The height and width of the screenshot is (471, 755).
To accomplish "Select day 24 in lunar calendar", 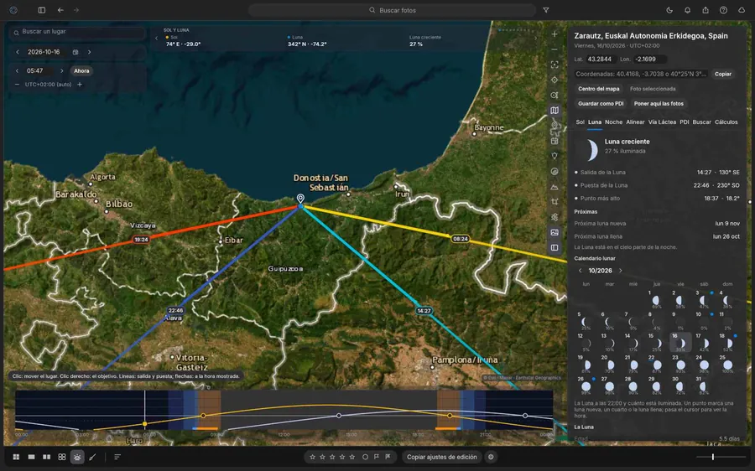I will (703, 363).
